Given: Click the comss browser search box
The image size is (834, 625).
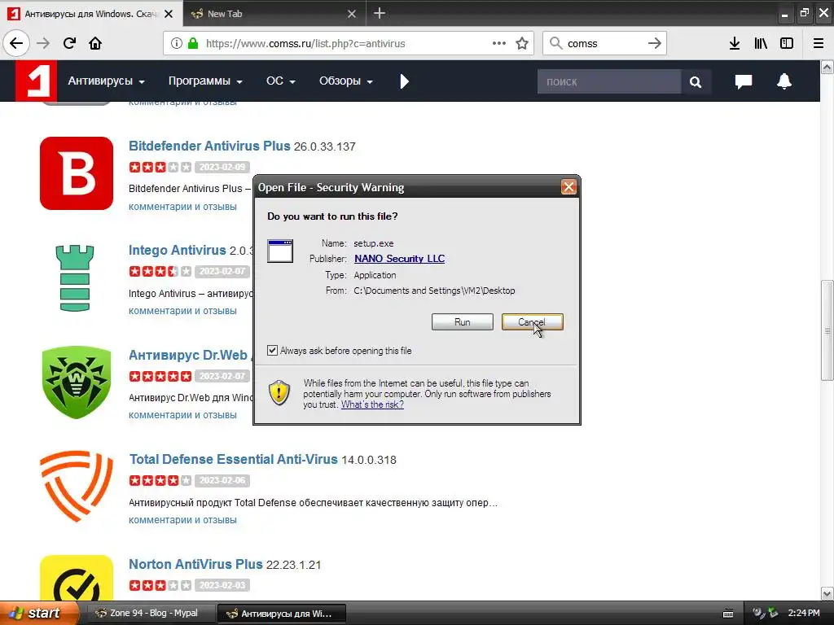Looking at the screenshot, I should pyautogui.click(x=604, y=43).
